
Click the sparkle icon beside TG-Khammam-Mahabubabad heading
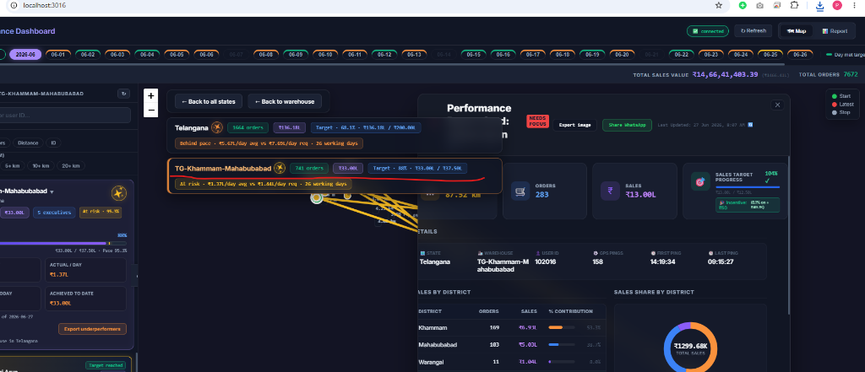280,168
